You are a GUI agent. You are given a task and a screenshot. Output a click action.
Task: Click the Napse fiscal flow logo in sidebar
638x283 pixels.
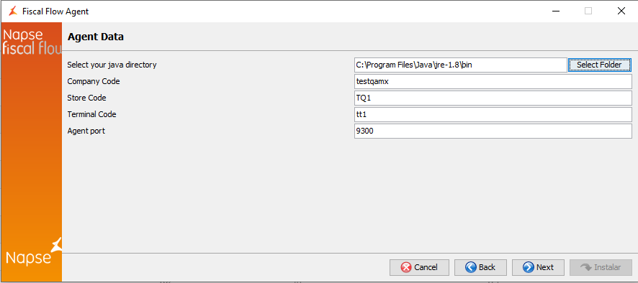click(x=32, y=42)
